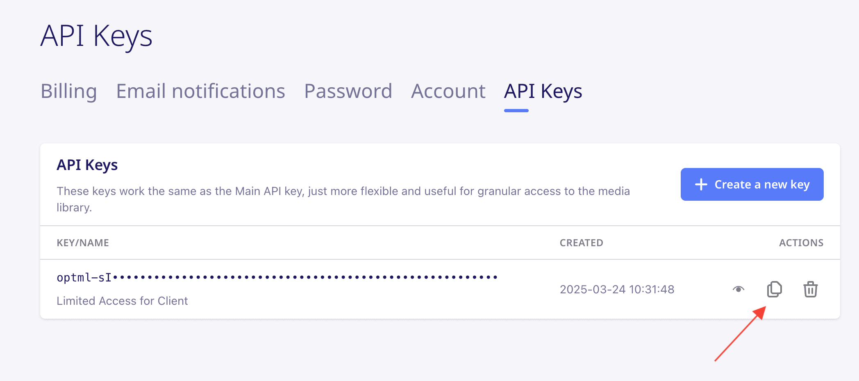Click the ACTIONS column header
Image resolution: width=859 pixels, height=381 pixels.
(x=801, y=243)
